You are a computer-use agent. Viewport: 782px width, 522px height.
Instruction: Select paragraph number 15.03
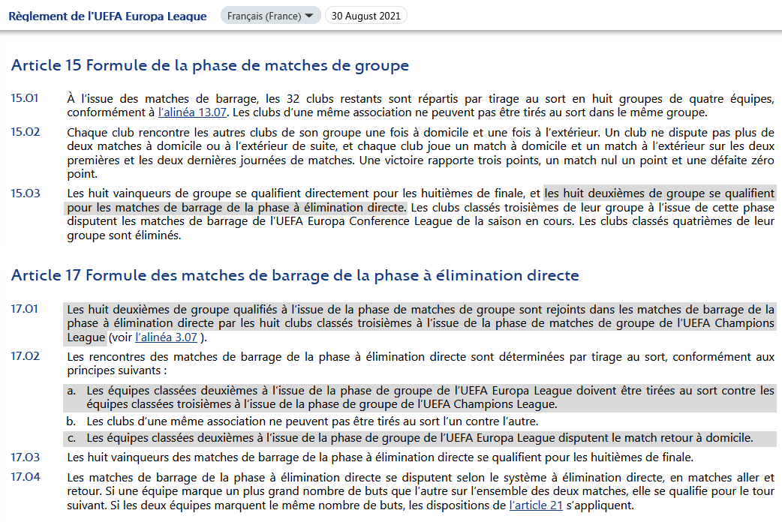coord(25,193)
